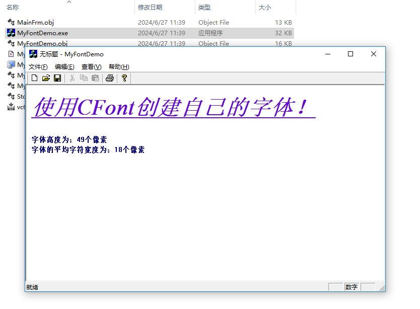Click the Open file toolbar icon
The width and height of the screenshot is (420, 309).
[46, 78]
